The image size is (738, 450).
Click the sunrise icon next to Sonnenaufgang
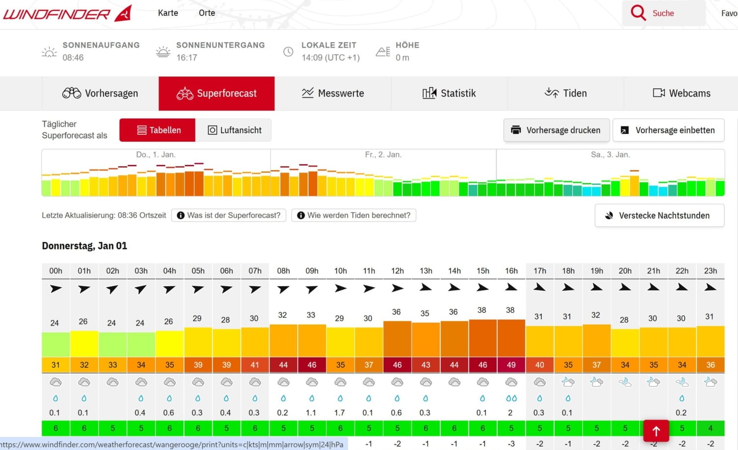point(49,52)
